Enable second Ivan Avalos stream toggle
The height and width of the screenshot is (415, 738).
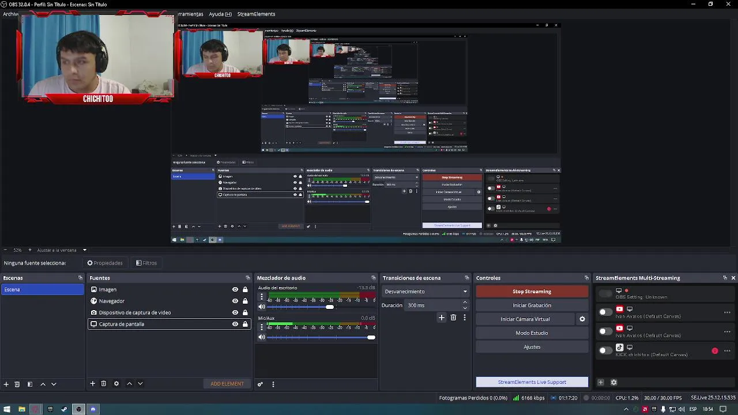pyautogui.click(x=605, y=331)
